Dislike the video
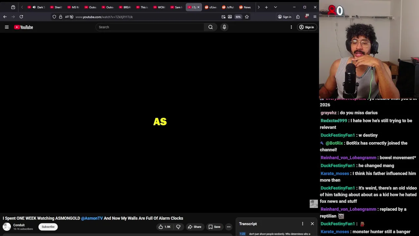419x236 pixels. click(178, 227)
